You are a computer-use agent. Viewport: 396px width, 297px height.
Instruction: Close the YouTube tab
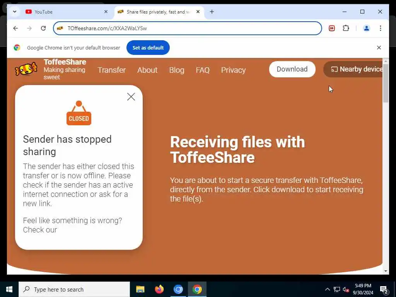coord(106,12)
